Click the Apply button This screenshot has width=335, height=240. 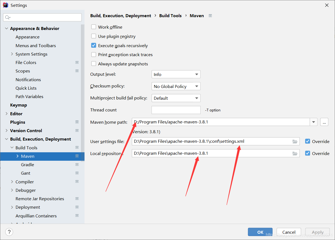318,232
